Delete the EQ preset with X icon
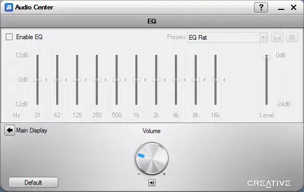 coord(292,37)
